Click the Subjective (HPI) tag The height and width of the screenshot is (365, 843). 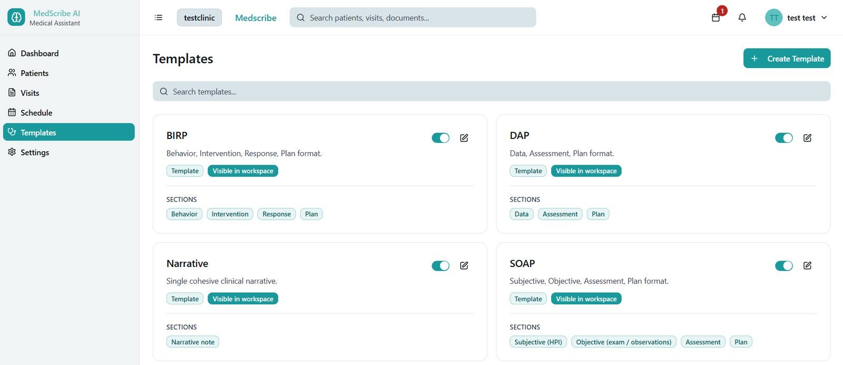[538, 342]
